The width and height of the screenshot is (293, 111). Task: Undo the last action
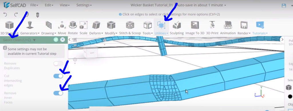(5, 15)
